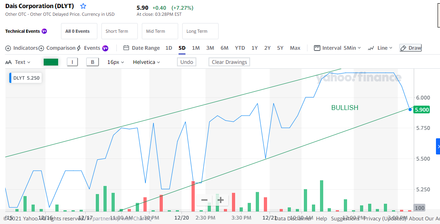Toggle italic text style button
Screen dimensions: 440x224
[x=72, y=62]
